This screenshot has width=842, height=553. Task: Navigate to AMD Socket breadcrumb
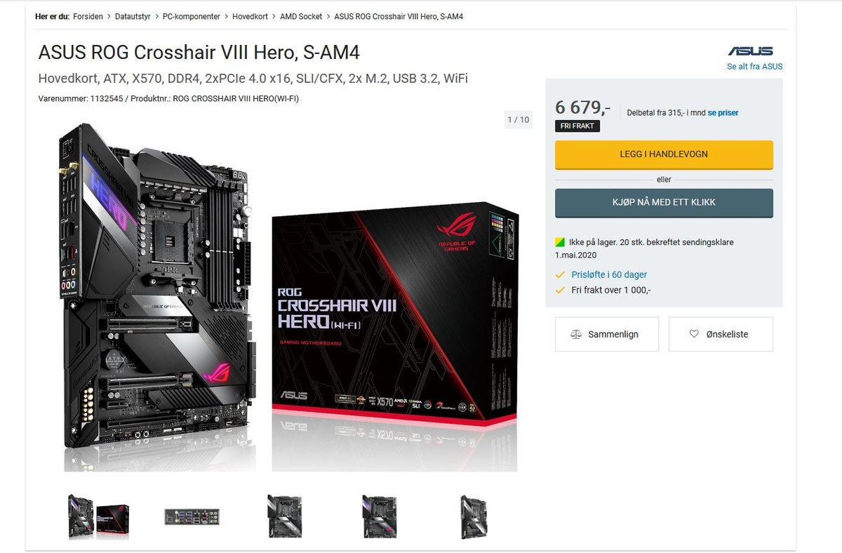(x=301, y=16)
